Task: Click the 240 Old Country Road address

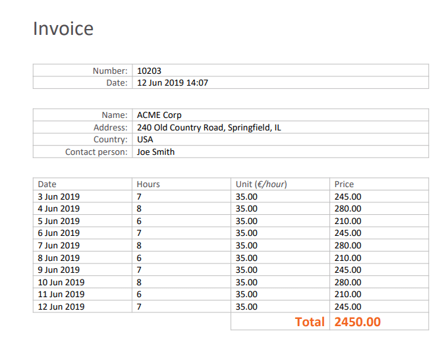Action: click(209, 128)
